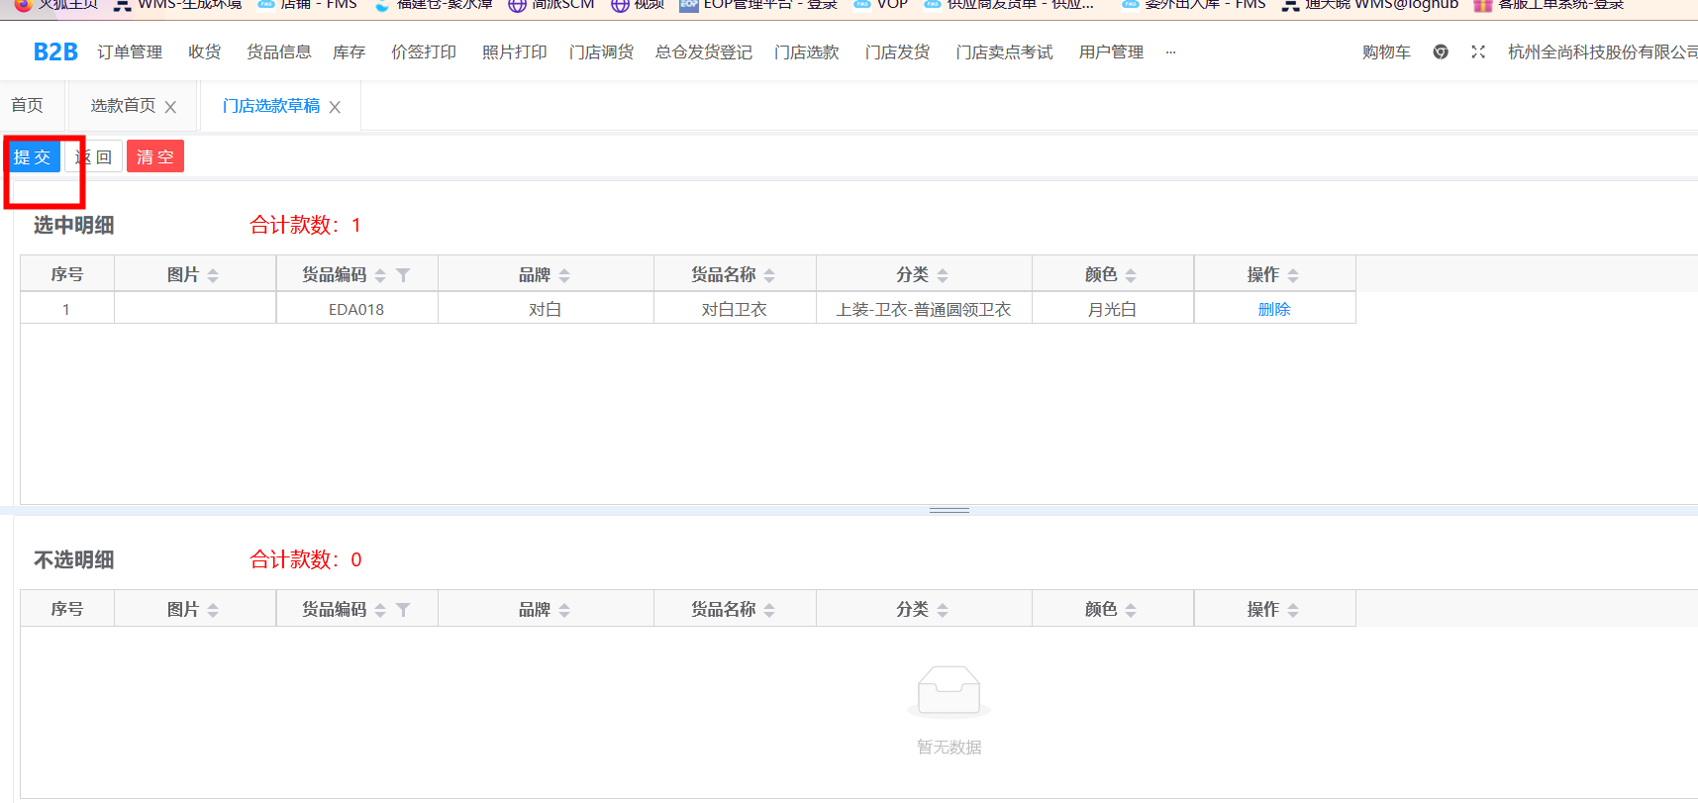Sort 分类 column in 不选明细 table

943,610
